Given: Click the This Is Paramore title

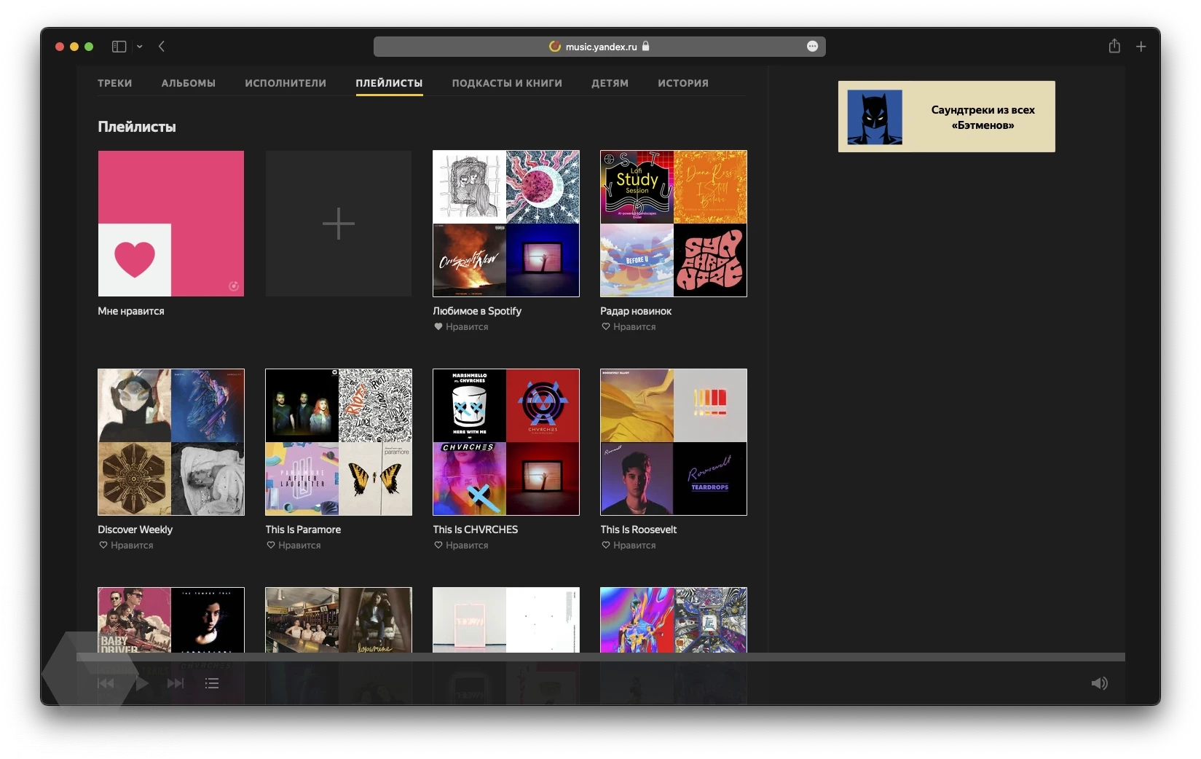Looking at the screenshot, I should point(303,530).
